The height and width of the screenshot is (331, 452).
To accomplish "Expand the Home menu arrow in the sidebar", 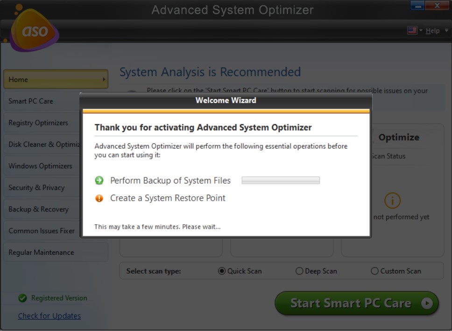I will pyautogui.click(x=104, y=80).
